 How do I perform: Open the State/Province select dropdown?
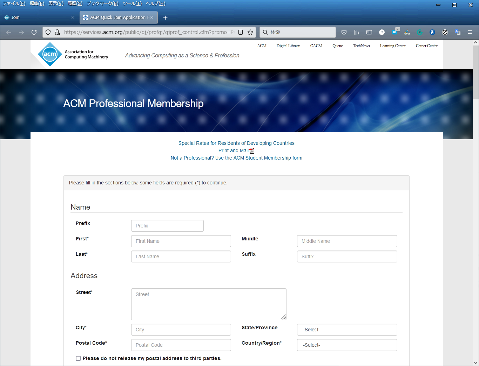347,330
